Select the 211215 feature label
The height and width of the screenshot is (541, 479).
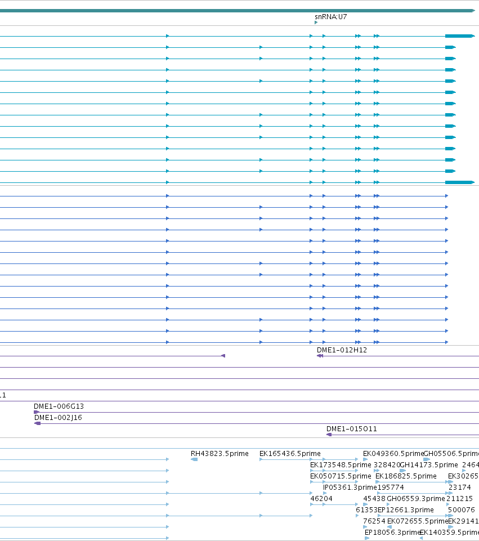tap(460, 499)
